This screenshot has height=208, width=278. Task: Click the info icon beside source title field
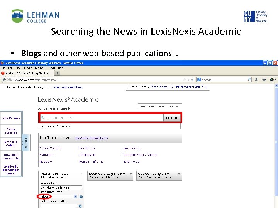[x=80, y=206]
